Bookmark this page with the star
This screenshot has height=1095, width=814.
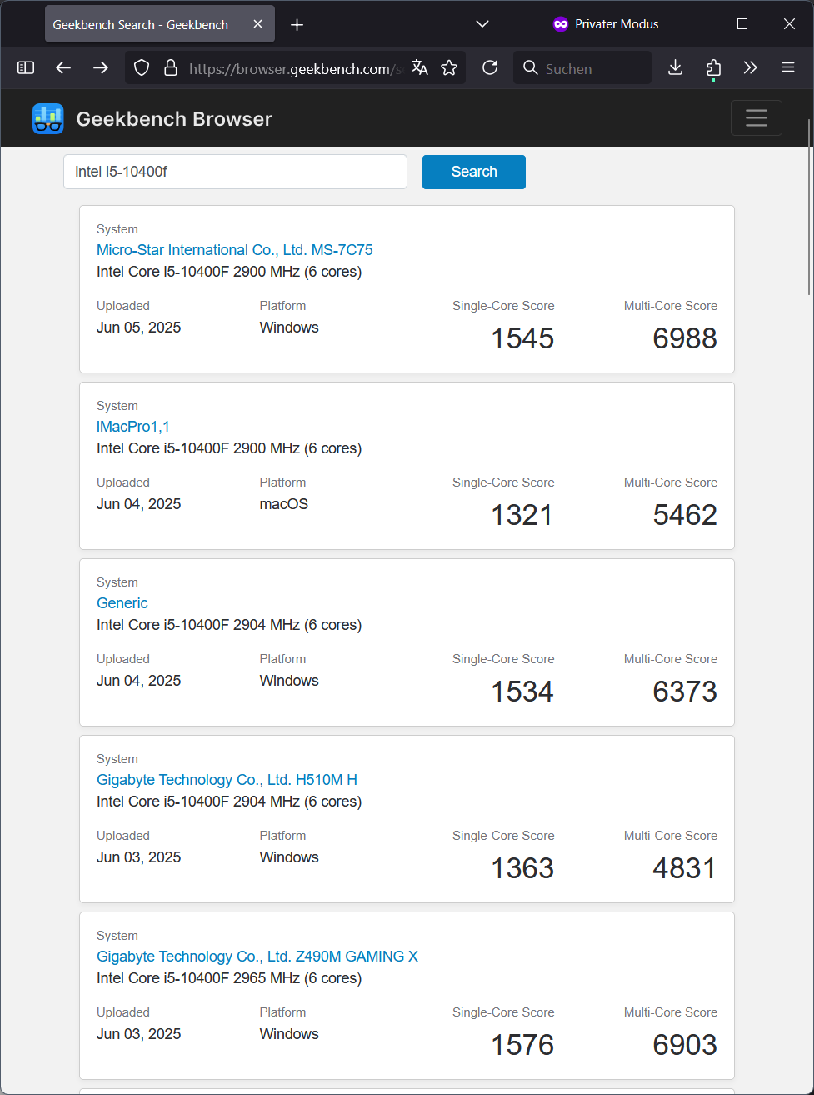click(x=449, y=68)
